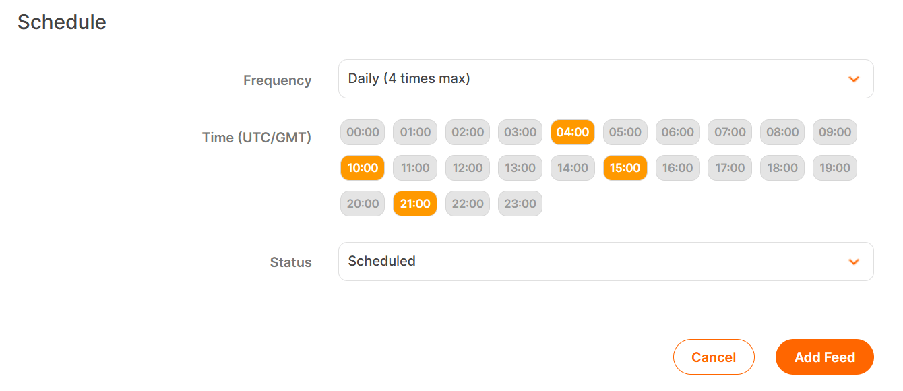The image size is (903, 391).
Task: Activate the 12:00 time slot
Action: coord(467,168)
